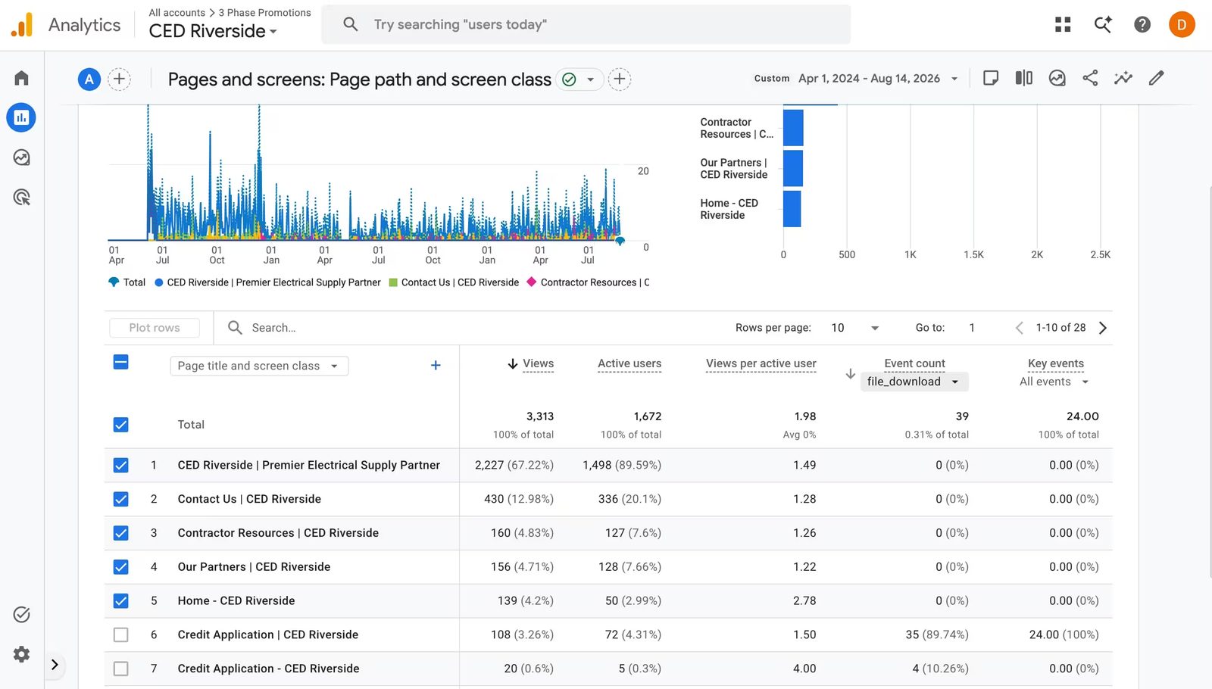The image size is (1212, 689).
Task: Click the Go to page number field
Action: pos(973,328)
